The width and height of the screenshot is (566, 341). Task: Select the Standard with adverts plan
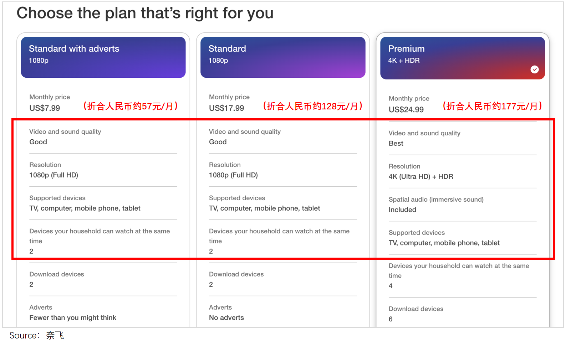click(x=103, y=57)
